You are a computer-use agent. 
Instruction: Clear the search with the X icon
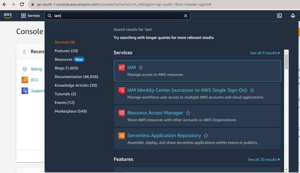coord(185,16)
